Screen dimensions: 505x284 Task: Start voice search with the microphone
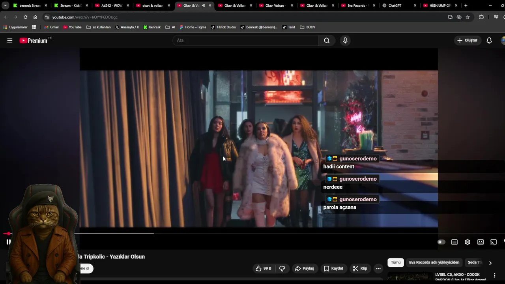tap(345, 40)
